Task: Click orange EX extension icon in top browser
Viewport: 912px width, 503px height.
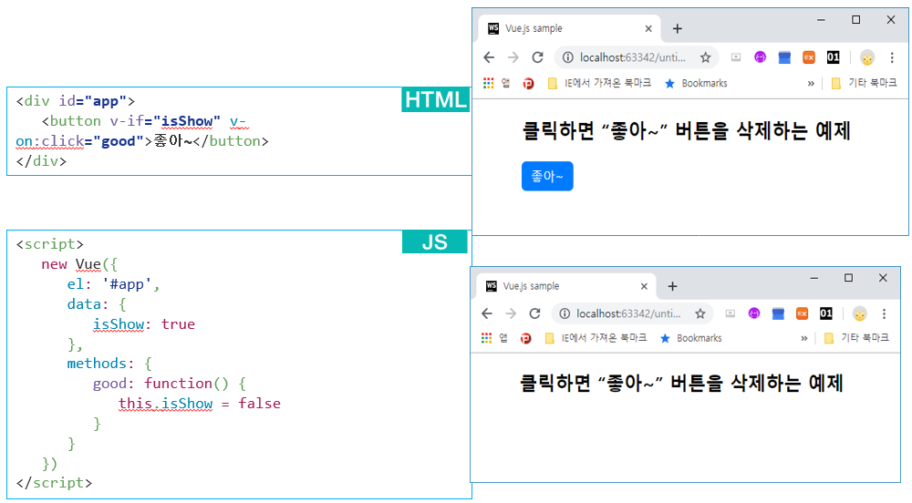Action: [809, 56]
